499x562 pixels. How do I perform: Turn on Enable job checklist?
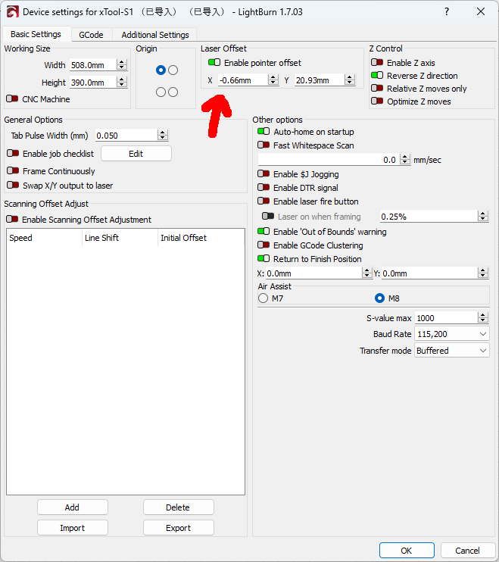(x=11, y=154)
